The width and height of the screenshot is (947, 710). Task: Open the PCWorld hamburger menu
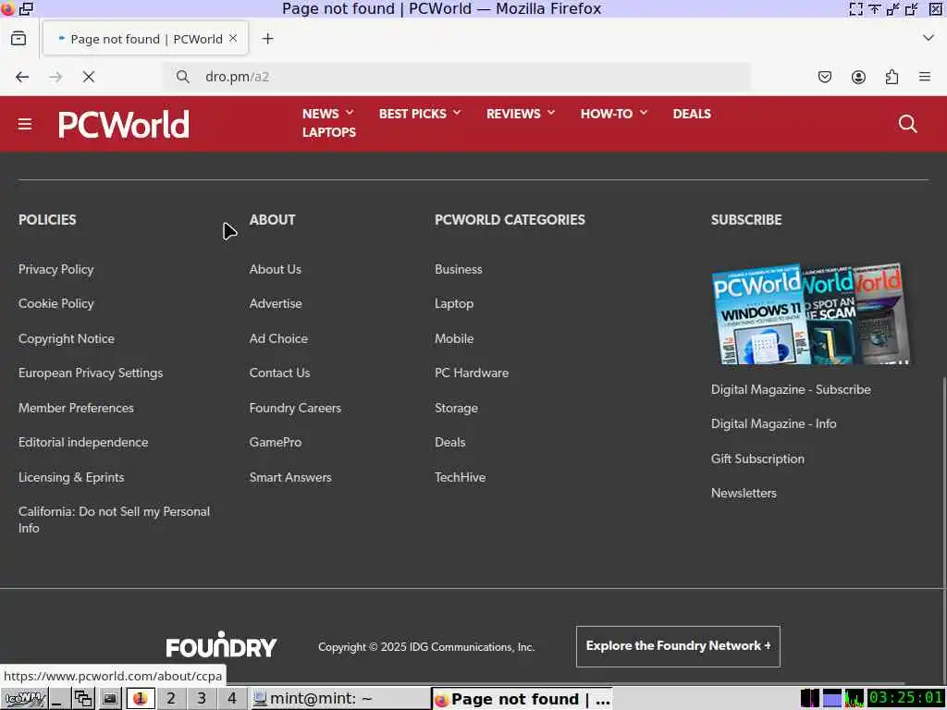(x=25, y=125)
